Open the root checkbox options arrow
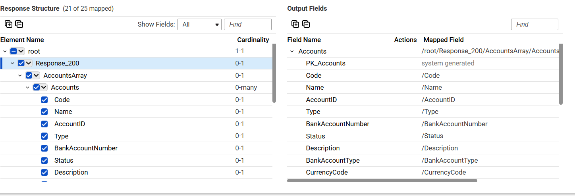The height and width of the screenshot is (196, 575). 21,51
